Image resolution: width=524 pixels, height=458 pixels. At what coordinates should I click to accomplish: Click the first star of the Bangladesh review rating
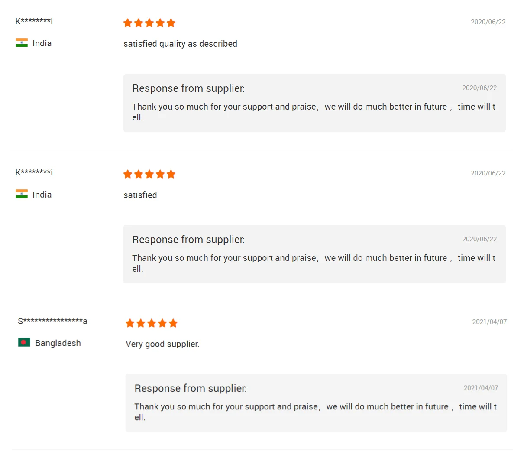click(130, 323)
